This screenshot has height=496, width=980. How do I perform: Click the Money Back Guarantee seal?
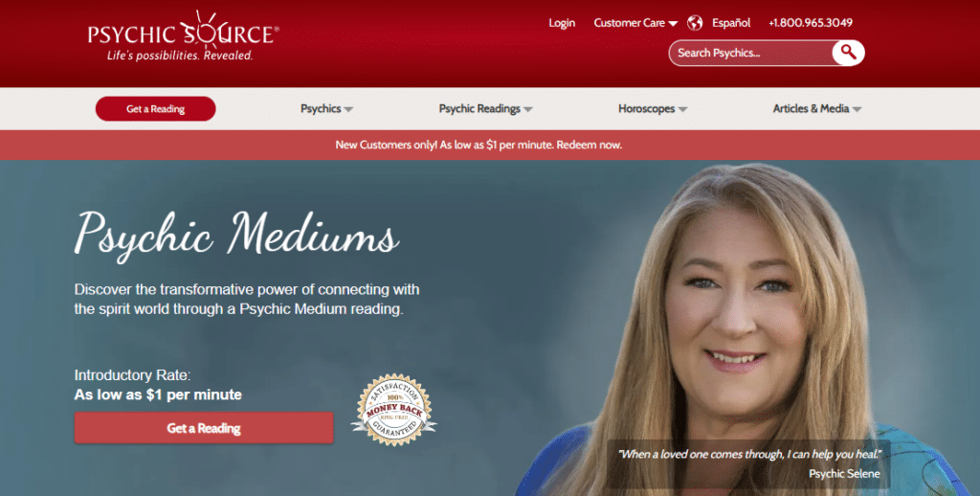click(x=393, y=411)
